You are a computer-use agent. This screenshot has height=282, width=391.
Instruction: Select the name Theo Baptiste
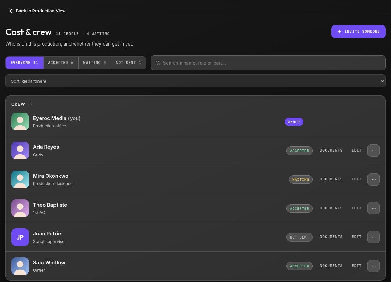click(x=50, y=205)
